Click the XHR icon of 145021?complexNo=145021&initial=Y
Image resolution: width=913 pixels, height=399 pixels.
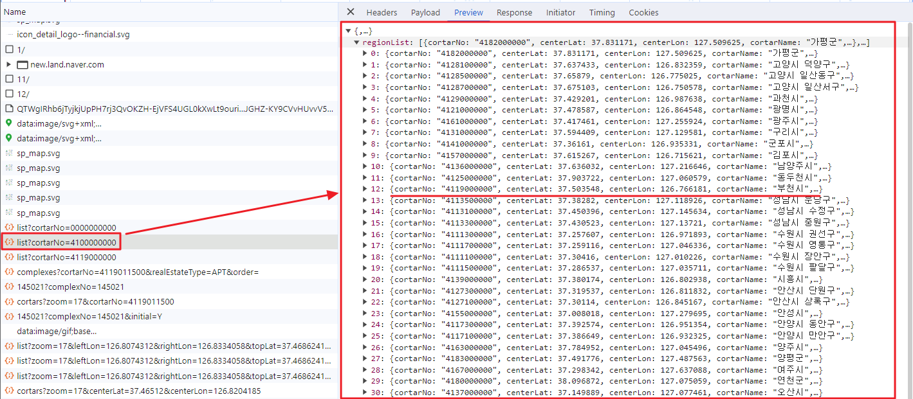coord(9,316)
